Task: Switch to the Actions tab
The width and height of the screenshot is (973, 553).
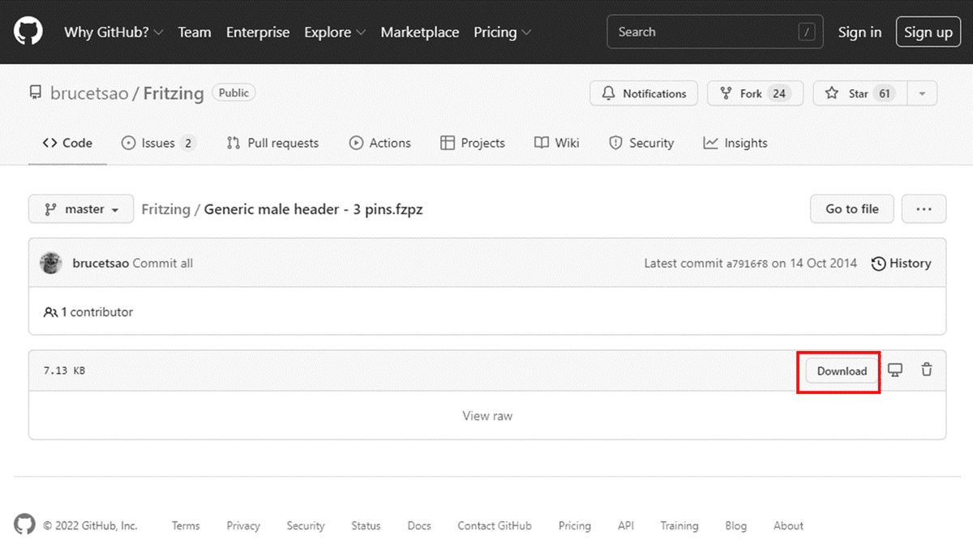Action: pyautogui.click(x=380, y=143)
